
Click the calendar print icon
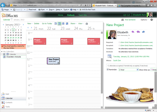[x=87, y=23]
